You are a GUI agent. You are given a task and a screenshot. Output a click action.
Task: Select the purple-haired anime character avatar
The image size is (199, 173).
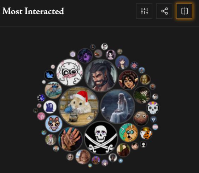122,62
